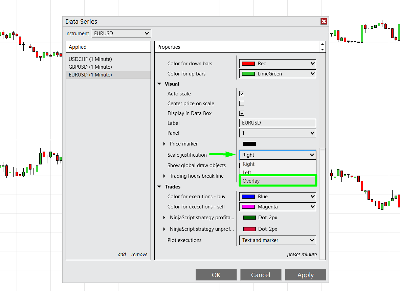The width and height of the screenshot is (400, 291).
Task: Select USDCHF (1 Minute) data series
Action: pos(90,59)
